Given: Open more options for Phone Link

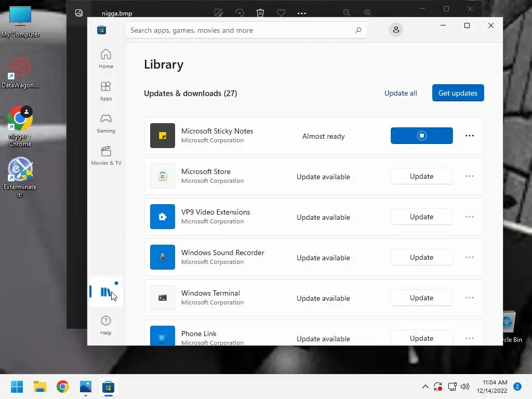Looking at the screenshot, I should click(x=470, y=338).
